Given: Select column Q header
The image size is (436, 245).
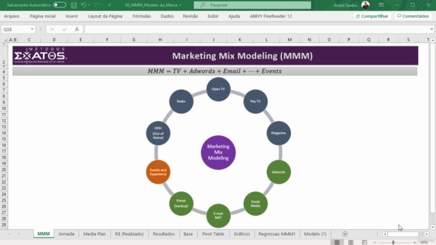Looking at the screenshot, I should click(369, 39).
